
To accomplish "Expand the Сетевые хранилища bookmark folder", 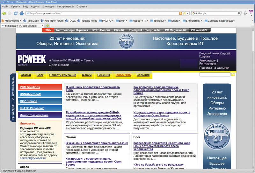I will (x=220, y=21).
